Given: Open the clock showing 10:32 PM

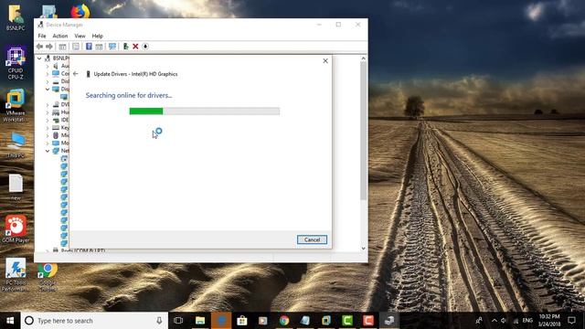Looking at the screenshot, I should pyautogui.click(x=549, y=321).
